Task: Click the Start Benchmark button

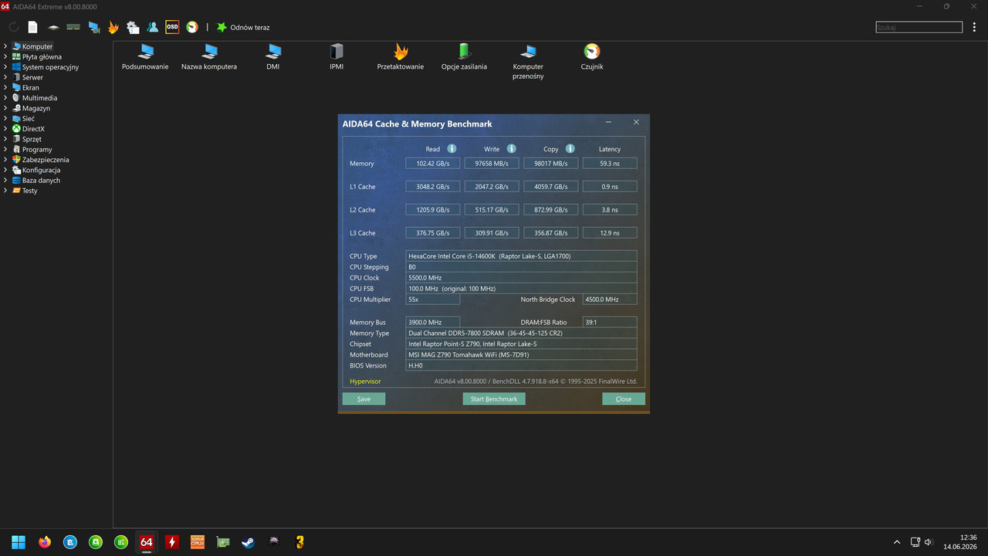Action: coord(494,399)
